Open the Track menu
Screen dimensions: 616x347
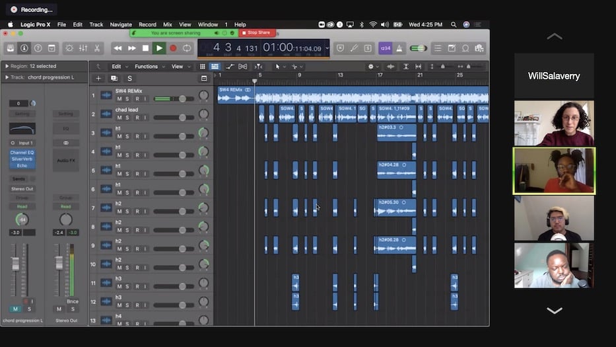click(96, 24)
